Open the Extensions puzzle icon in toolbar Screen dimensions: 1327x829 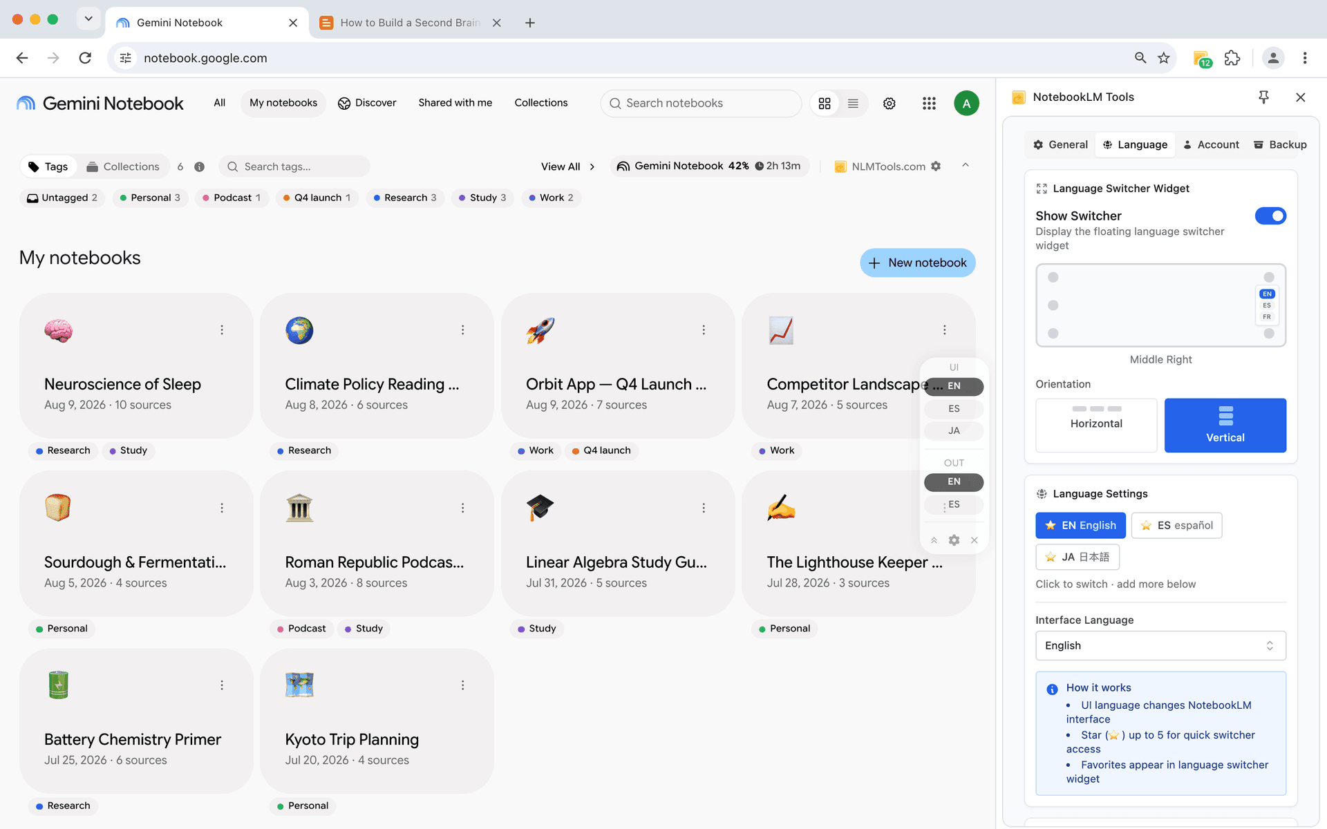point(1232,58)
